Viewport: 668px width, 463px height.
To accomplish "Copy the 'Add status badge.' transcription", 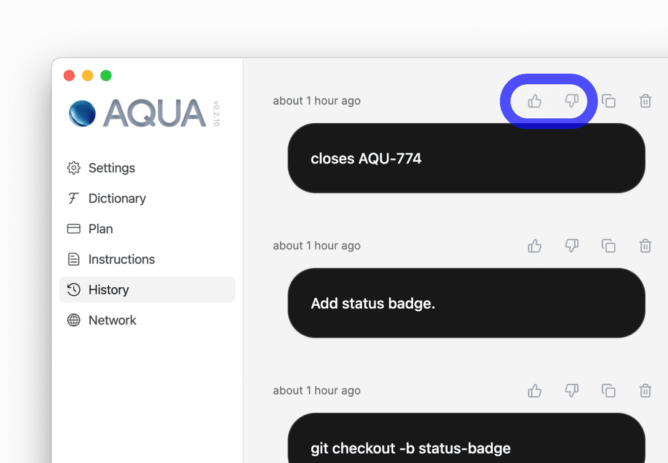I will [609, 246].
